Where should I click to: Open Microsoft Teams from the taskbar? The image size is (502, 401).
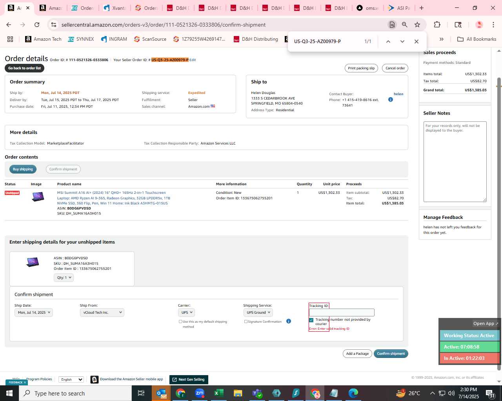[x=257, y=393]
